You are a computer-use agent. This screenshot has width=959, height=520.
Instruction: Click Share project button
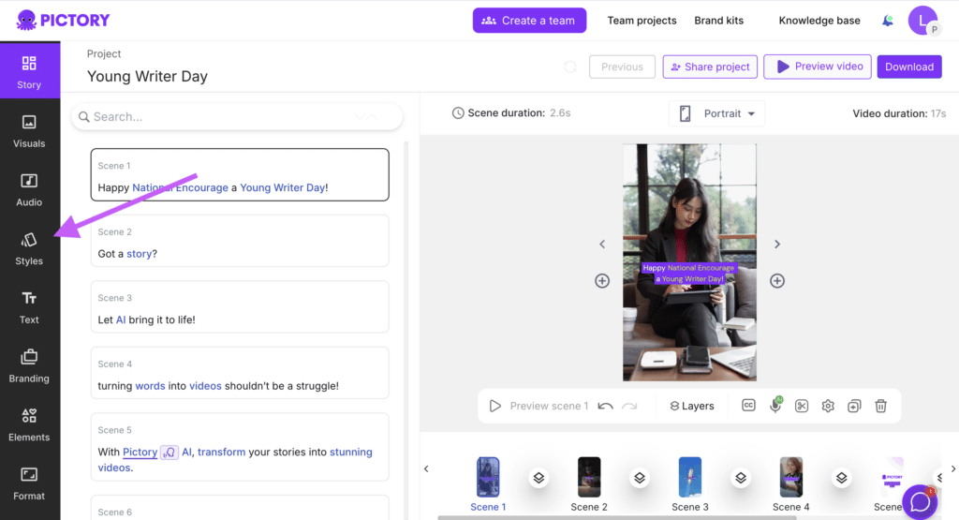point(710,67)
